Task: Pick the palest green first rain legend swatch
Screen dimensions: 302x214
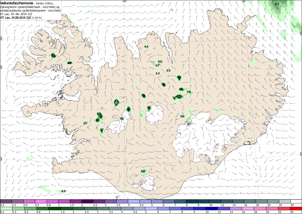Action: (7, 209)
